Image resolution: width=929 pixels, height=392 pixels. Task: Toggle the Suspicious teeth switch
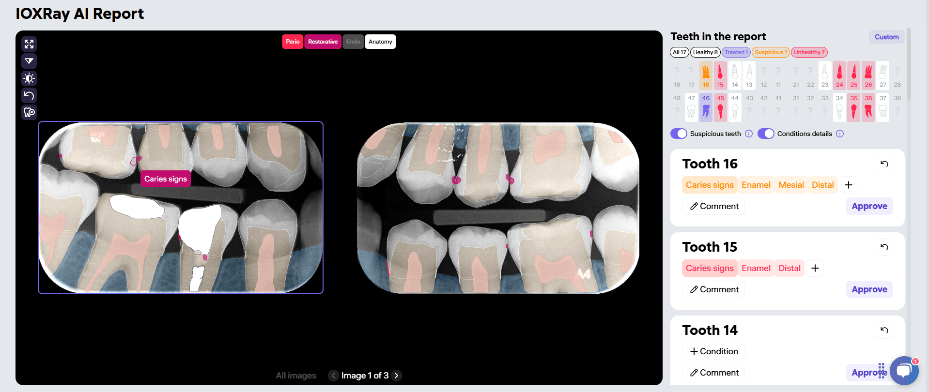(679, 134)
